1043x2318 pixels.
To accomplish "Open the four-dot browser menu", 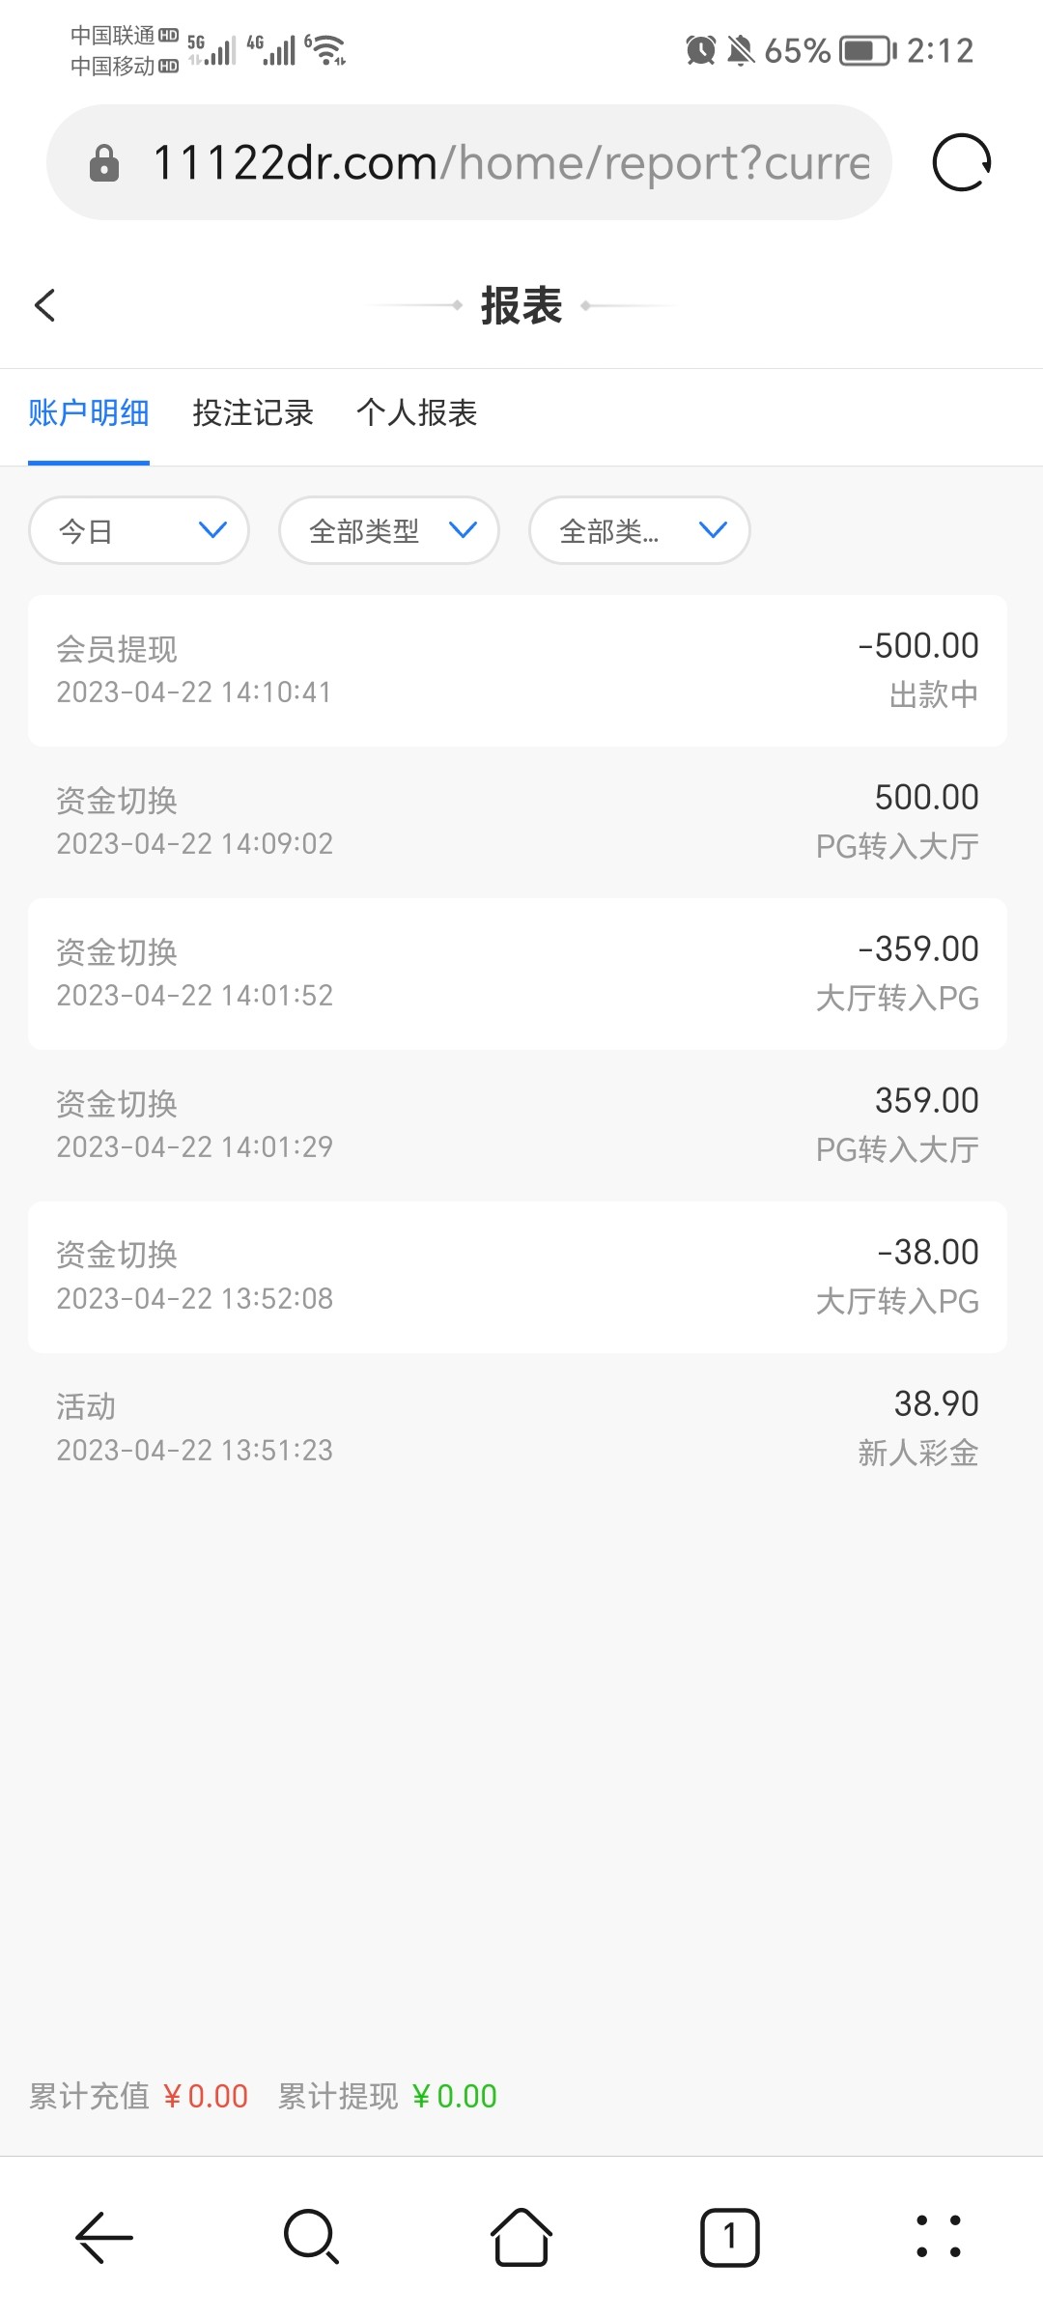I will coord(938,2237).
